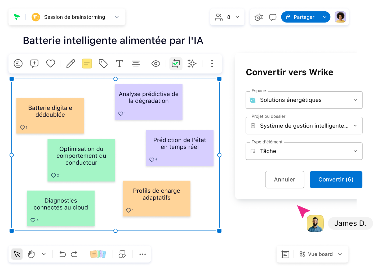The image size is (373, 271).
Task: Expand the Partager split-button arrow
Action: 325,17
